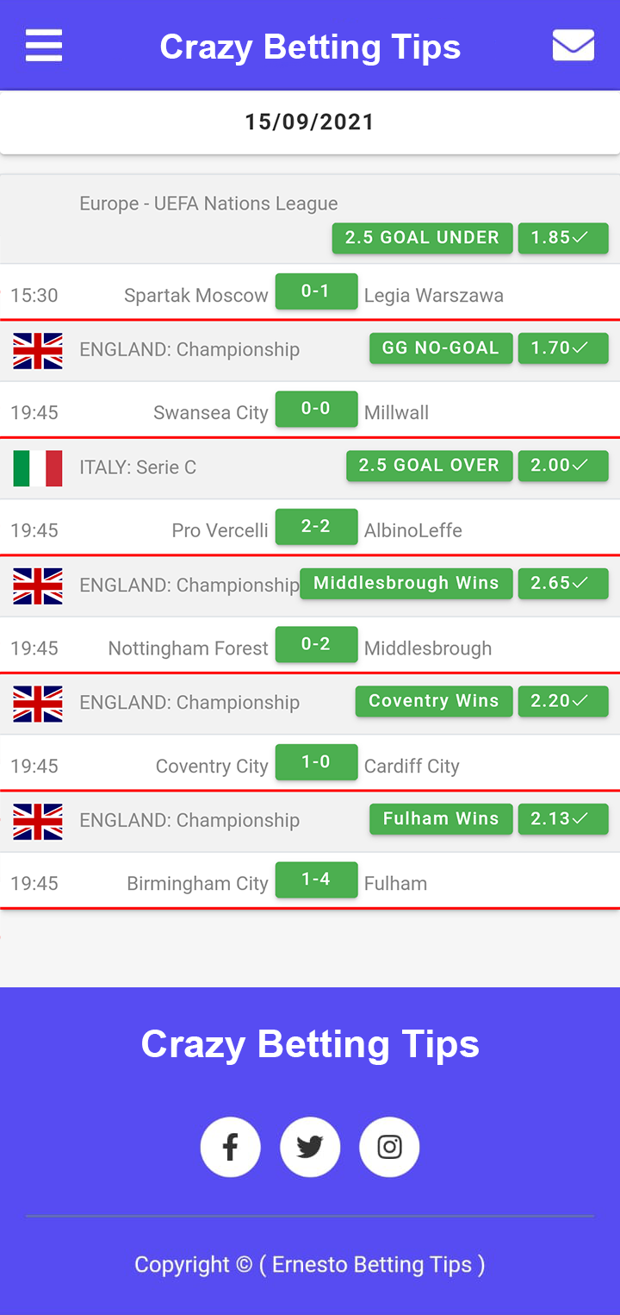The image size is (620, 1315).
Task: Open the 0-1 Spartak Moscow score
Action: [316, 291]
